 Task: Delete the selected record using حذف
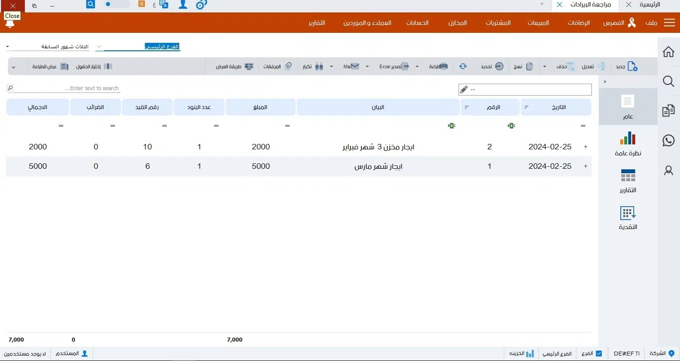pos(565,66)
